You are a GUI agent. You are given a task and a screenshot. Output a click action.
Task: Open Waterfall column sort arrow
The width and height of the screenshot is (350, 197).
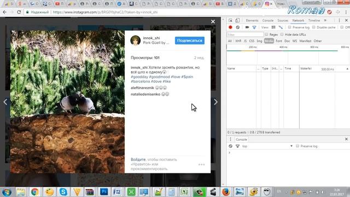pyautogui.click(x=347, y=69)
